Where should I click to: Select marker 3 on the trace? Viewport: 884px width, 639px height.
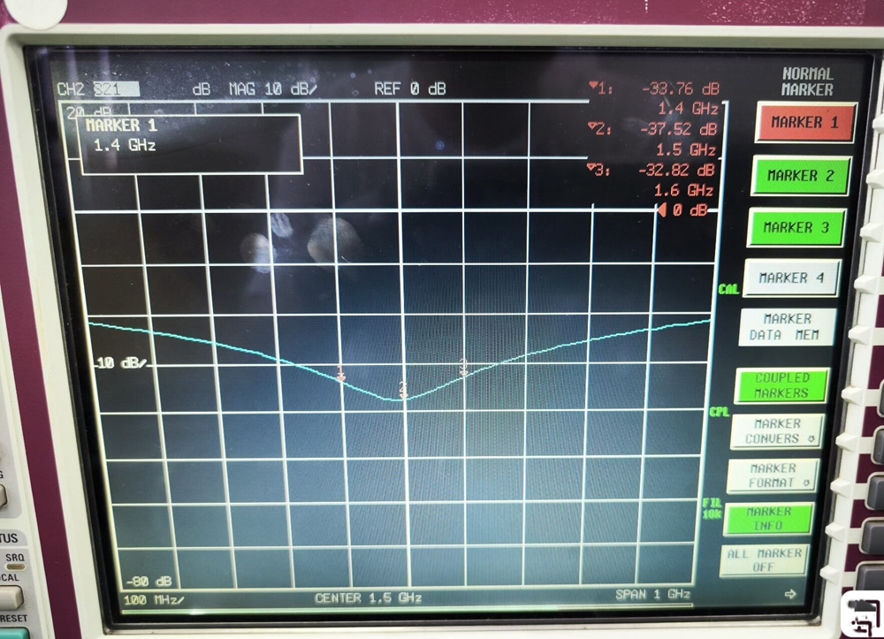(462, 367)
